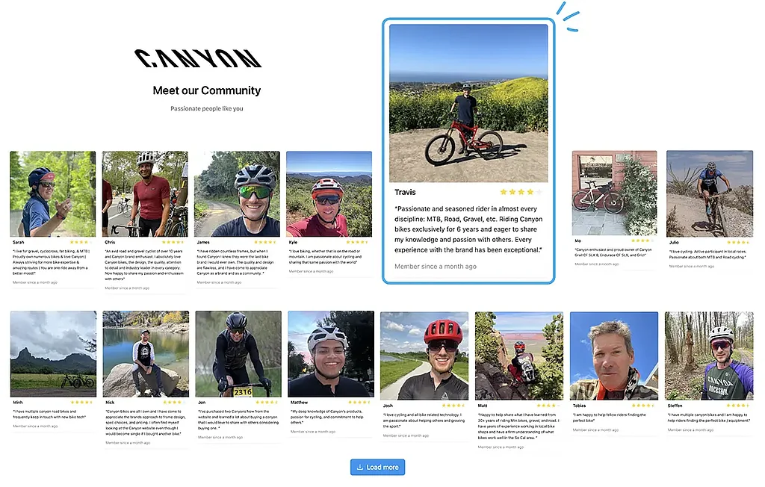This screenshot has width=765, height=487.
Task: Select Minh's mountain landscape photo
Action: tap(53, 354)
